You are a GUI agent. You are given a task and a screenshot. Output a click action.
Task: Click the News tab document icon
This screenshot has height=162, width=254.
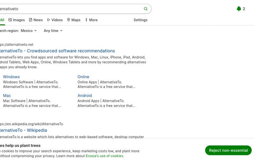pyautogui.click(x=30, y=20)
